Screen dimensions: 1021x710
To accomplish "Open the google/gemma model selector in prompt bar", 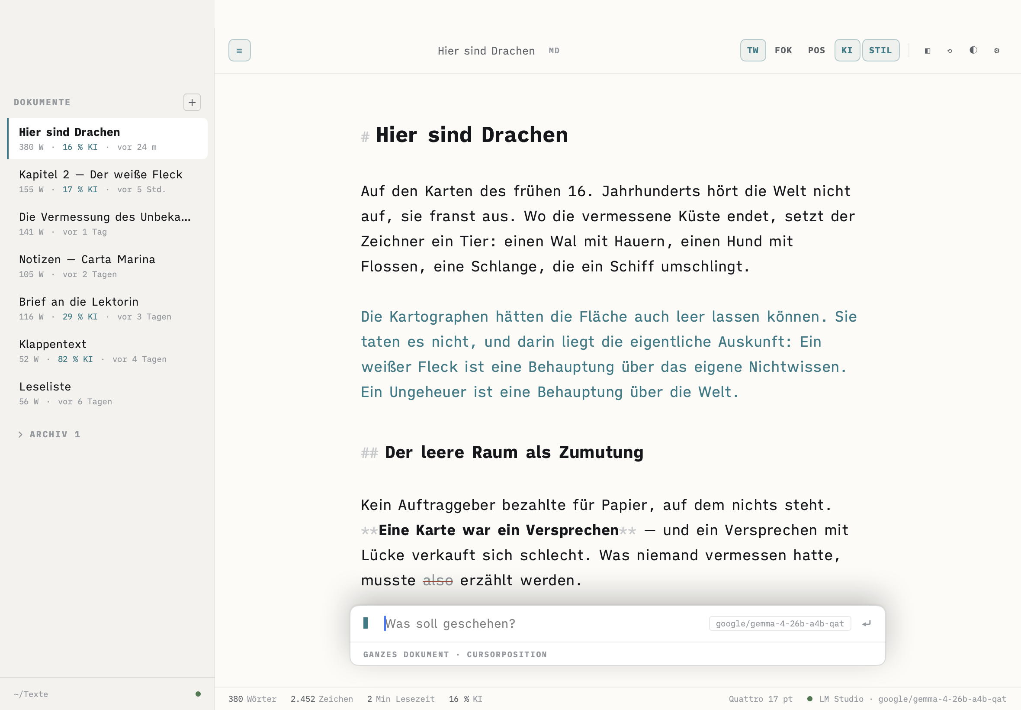I will point(780,623).
